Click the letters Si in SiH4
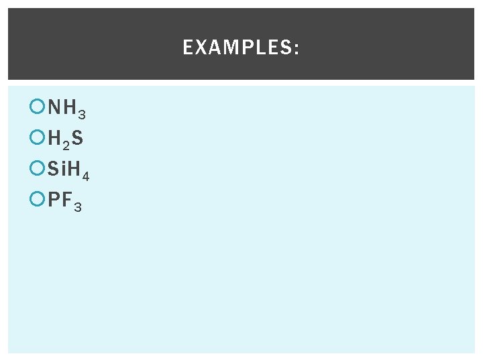The width and height of the screenshot is (483, 362). [56, 168]
